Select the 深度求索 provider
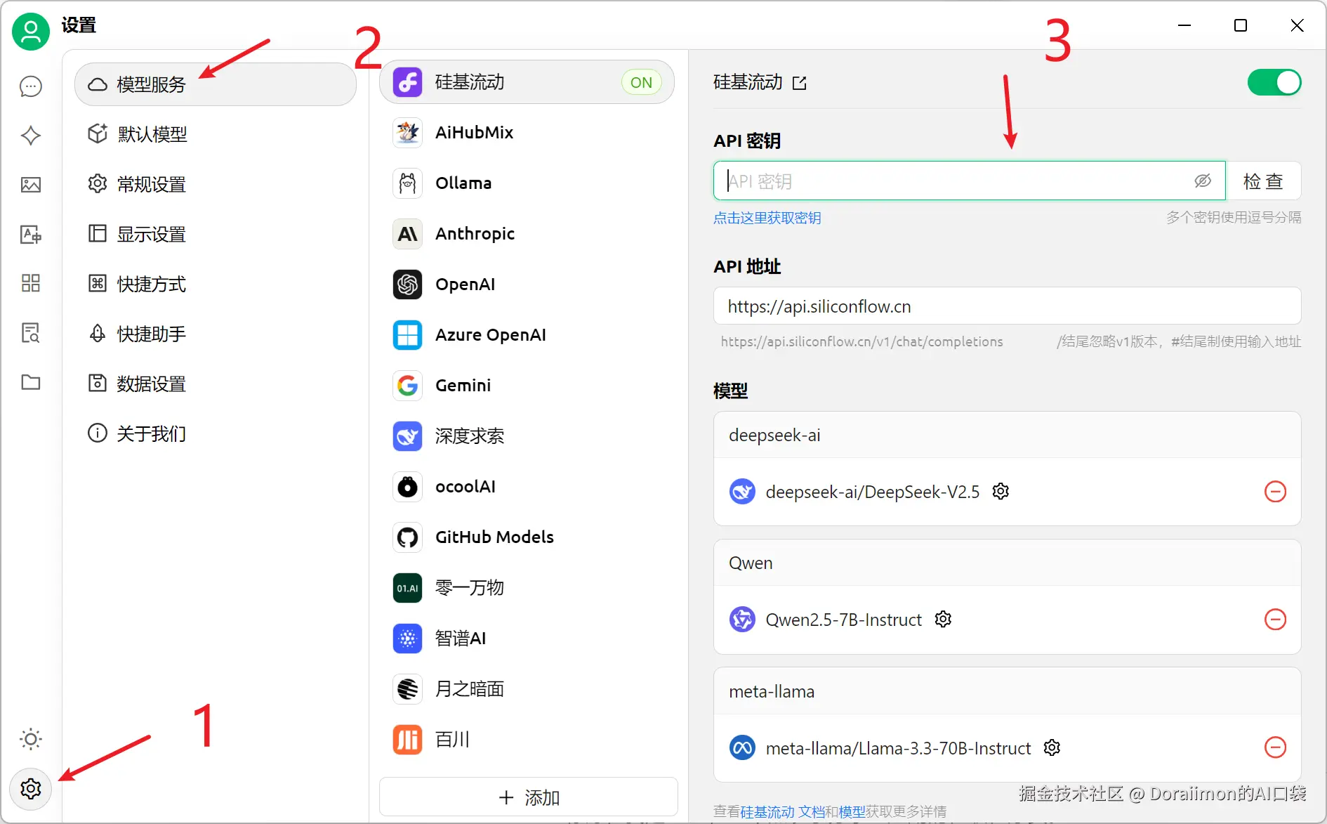Image resolution: width=1327 pixels, height=824 pixels. 527,436
